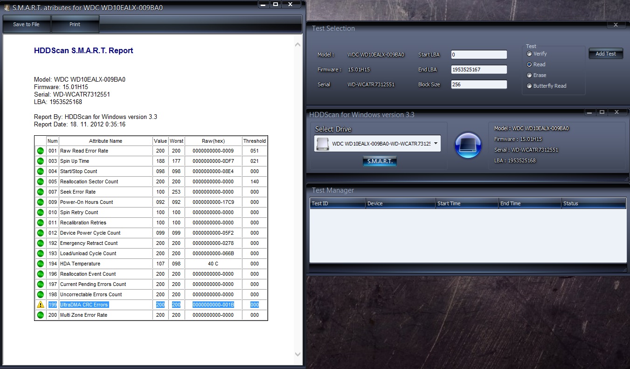This screenshot has height=369, width=630.
Task: Save the SMART report to file
Action: tap(26, 24)
